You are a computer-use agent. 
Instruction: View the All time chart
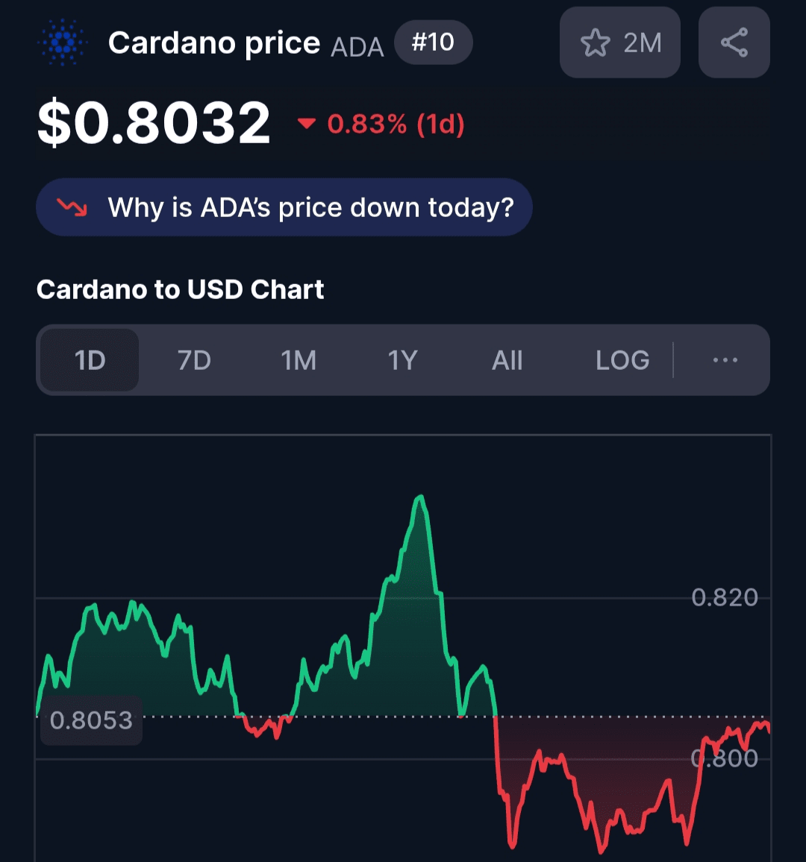pos(507,361)
